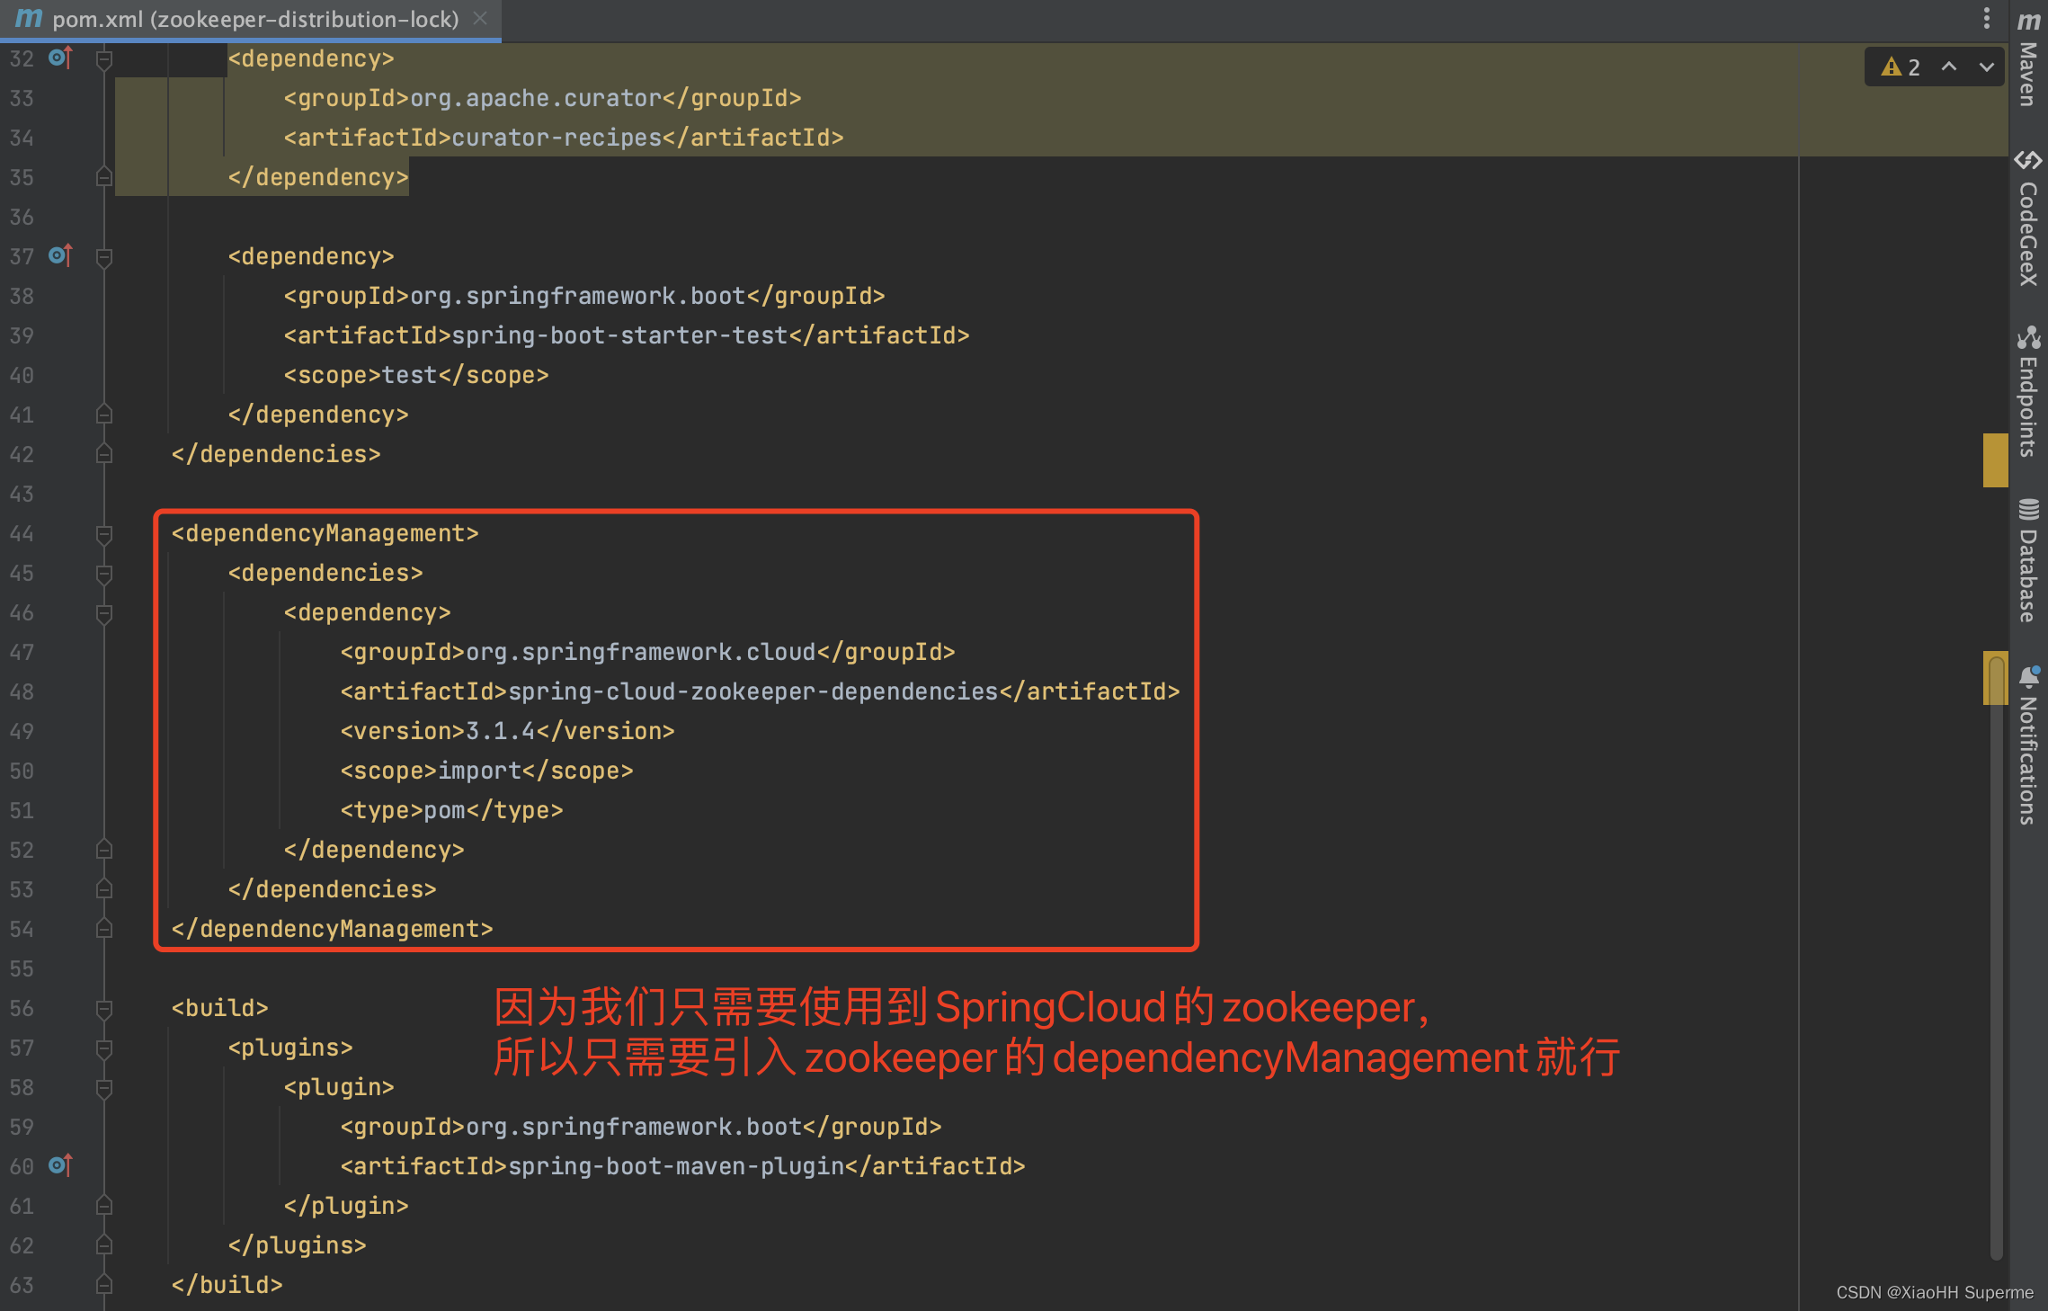Screen dimensions: 2048x1311
Task: Click the CodeGeeX icon in right sidebar
Action: (x=2028, y=160)
